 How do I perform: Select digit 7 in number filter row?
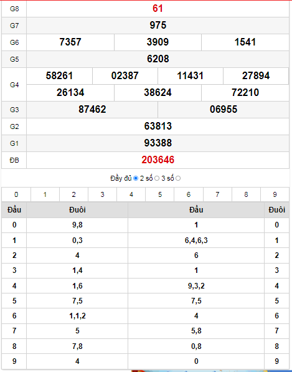click(217, 194)
